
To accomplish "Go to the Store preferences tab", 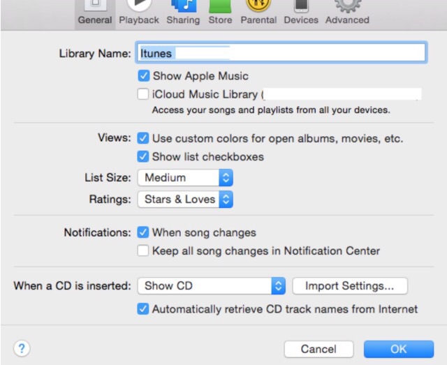I will click(220, 14).
